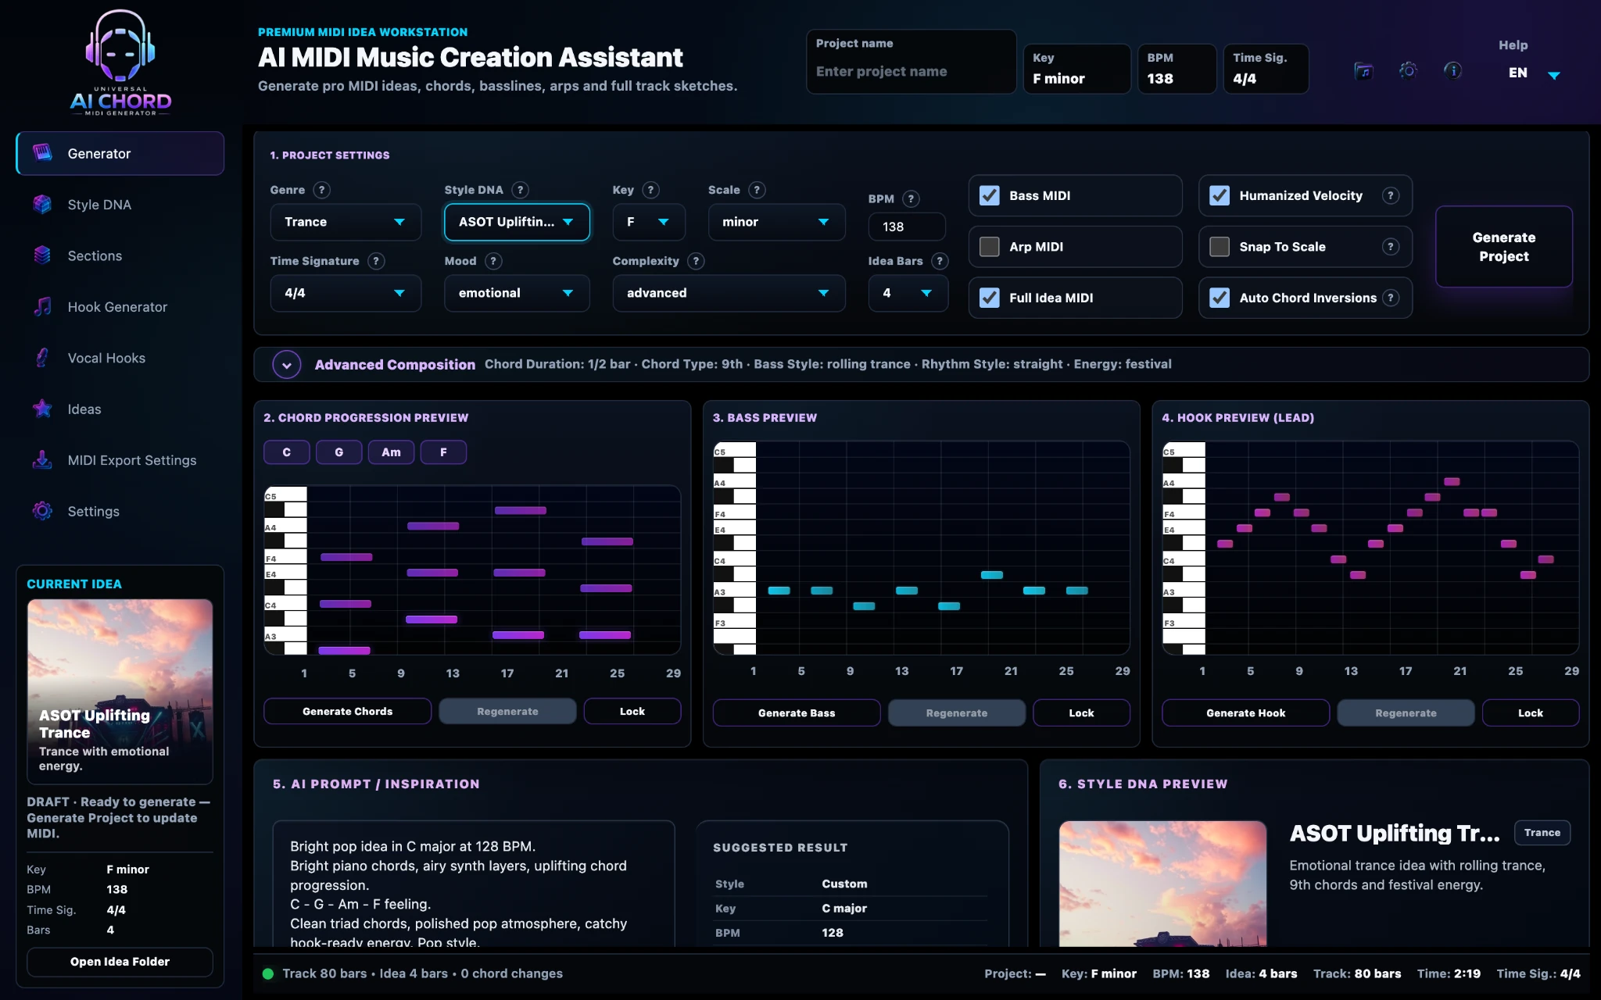Click the info icon in top header
This screenshot has width=1601, height=1000.
tap(1453, 71)
